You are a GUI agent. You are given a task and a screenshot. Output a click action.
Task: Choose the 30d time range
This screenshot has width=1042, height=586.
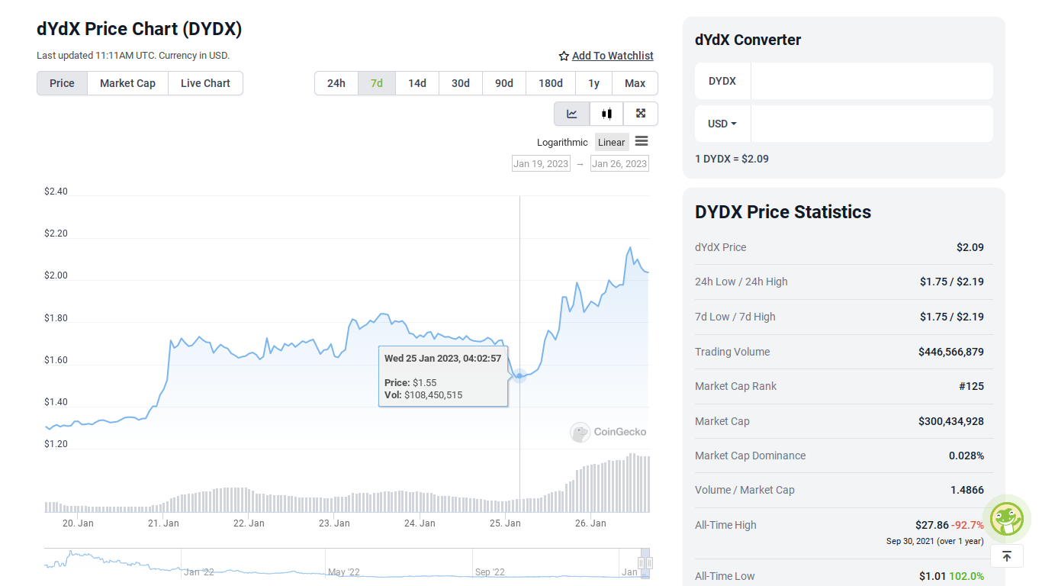click(x=461, y=83)
